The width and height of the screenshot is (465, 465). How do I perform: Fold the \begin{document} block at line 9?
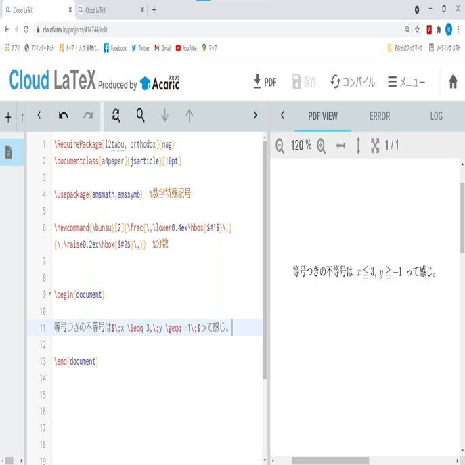pyautogui.click(x=50, y=294)
